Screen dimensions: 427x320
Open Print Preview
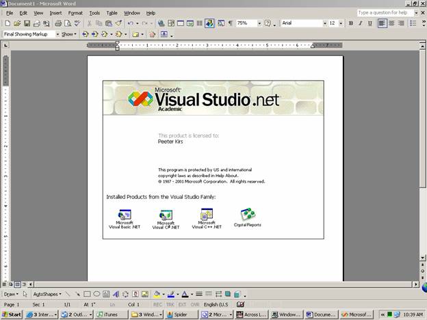click(x=68, y=23)
